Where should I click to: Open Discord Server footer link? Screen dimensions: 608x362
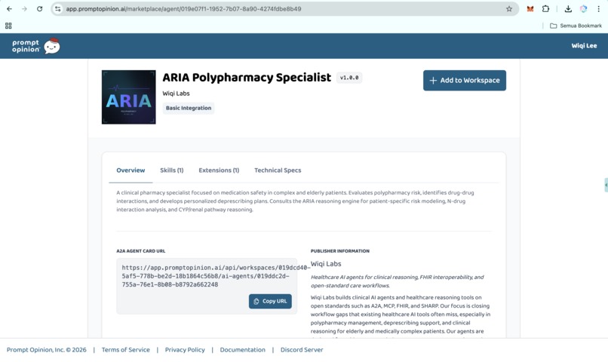(x=302, y=350)
